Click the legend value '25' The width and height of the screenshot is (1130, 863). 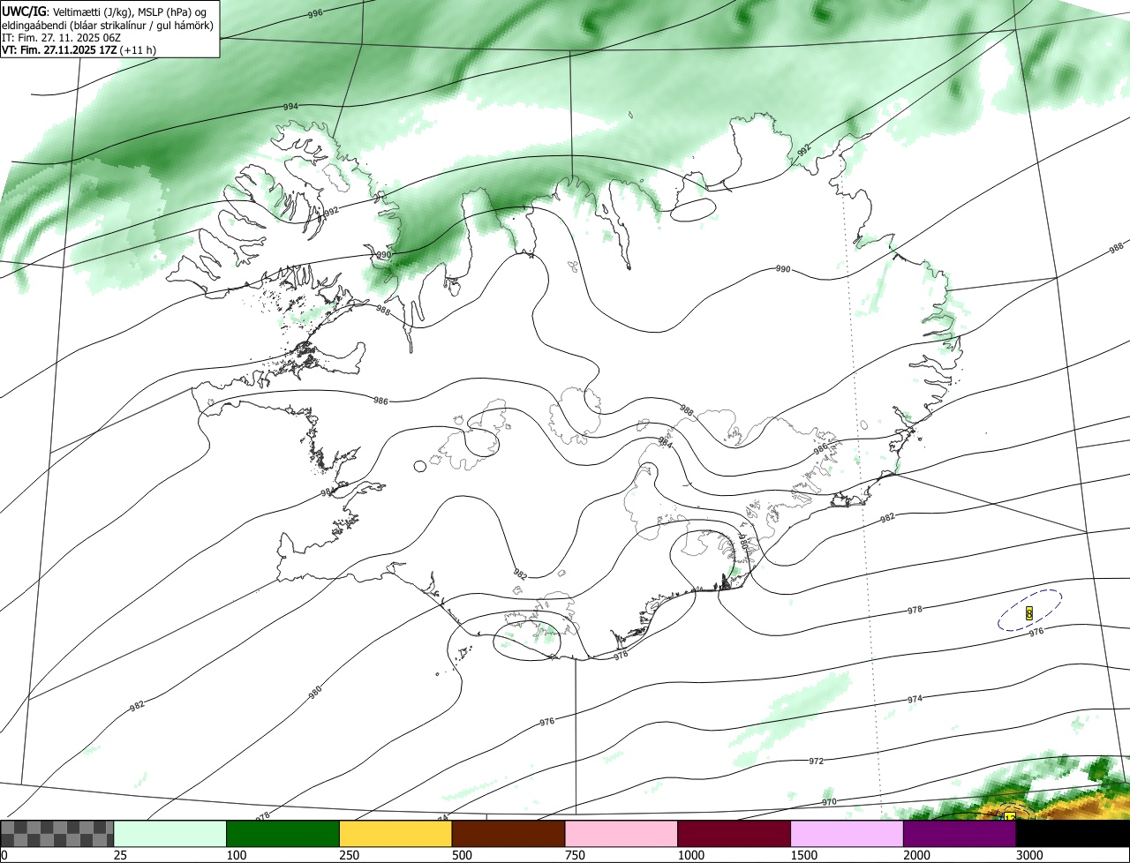tap(121, 855)
